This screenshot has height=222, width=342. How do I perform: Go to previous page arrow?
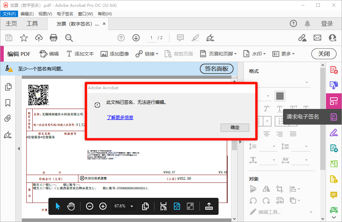(121, 38)
